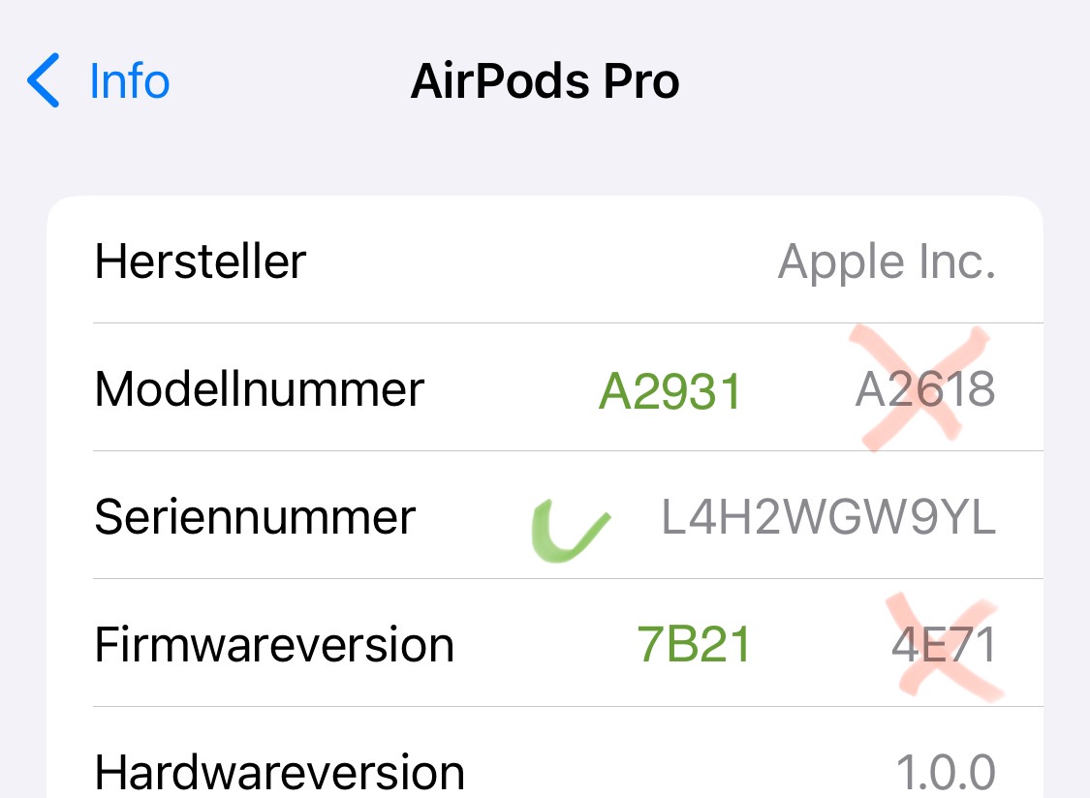1090x798 pixels.
Task: Go back via the Info link
Action: tap(129, 81)
